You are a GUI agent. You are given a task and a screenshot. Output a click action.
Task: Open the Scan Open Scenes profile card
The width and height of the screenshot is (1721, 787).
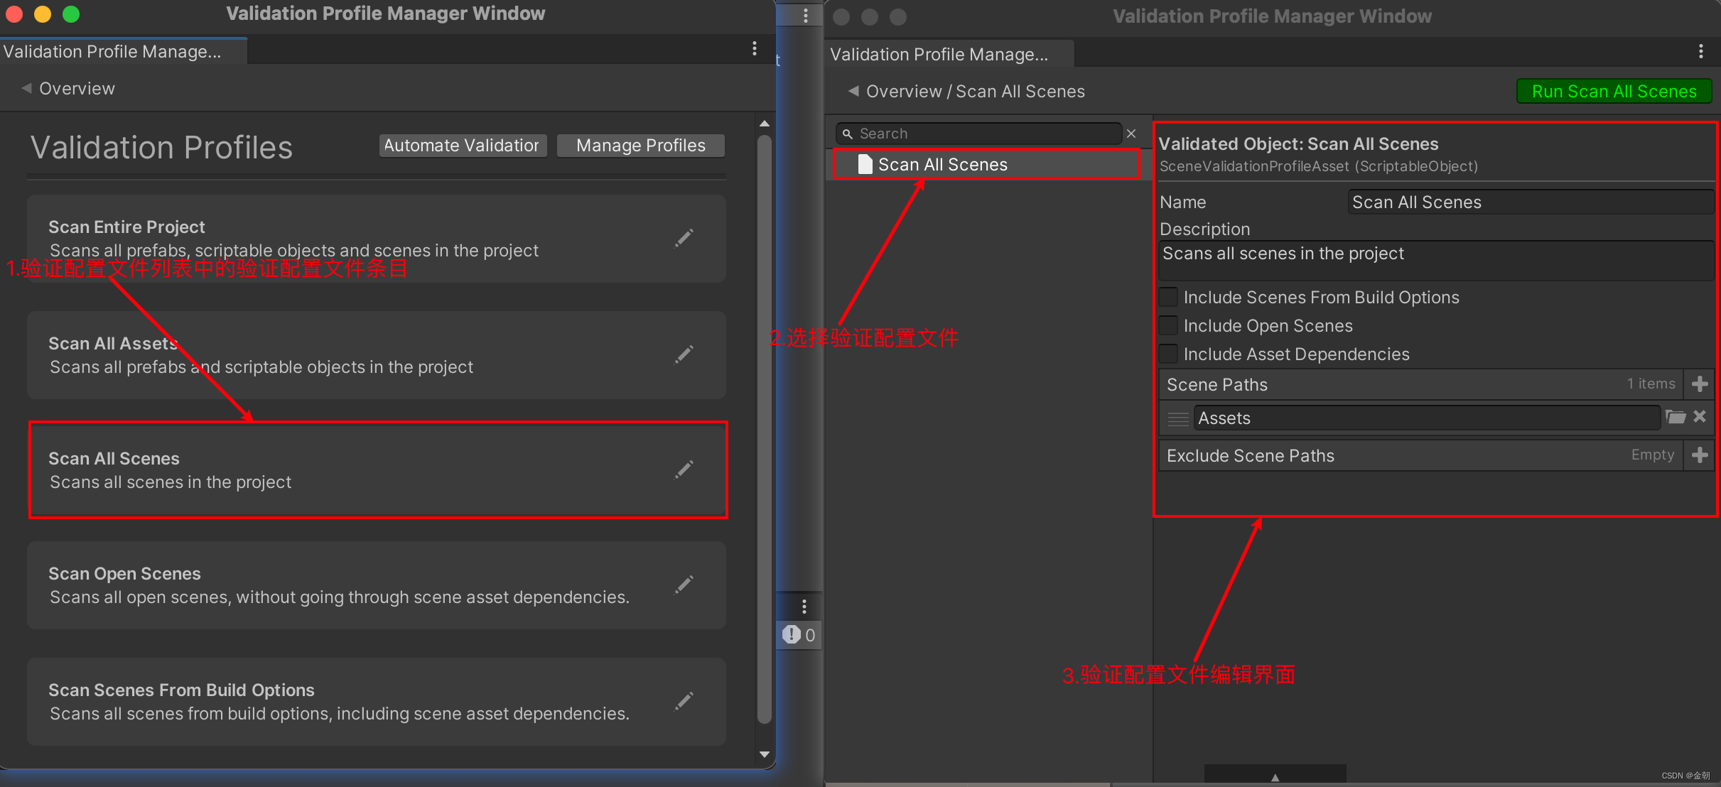point(377,585)
